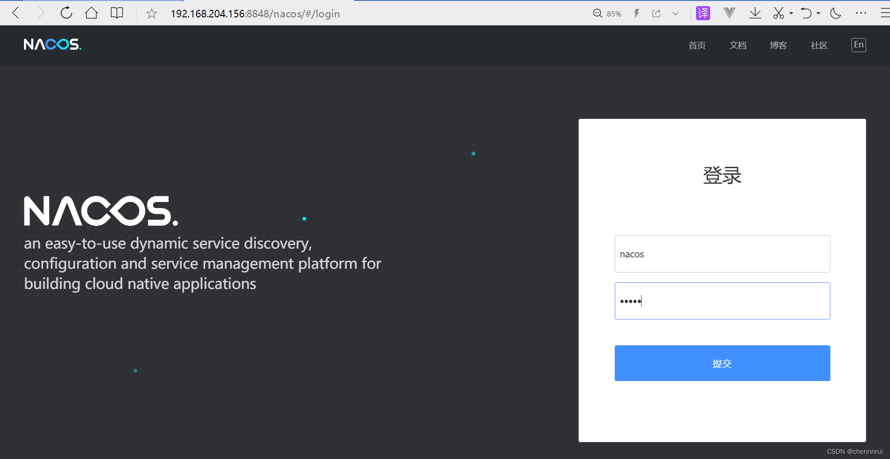Viewport: 890px width, 459px height.
Task: Open the reading mode book icon
Action: pyautogui.click(x=117, y=13)
